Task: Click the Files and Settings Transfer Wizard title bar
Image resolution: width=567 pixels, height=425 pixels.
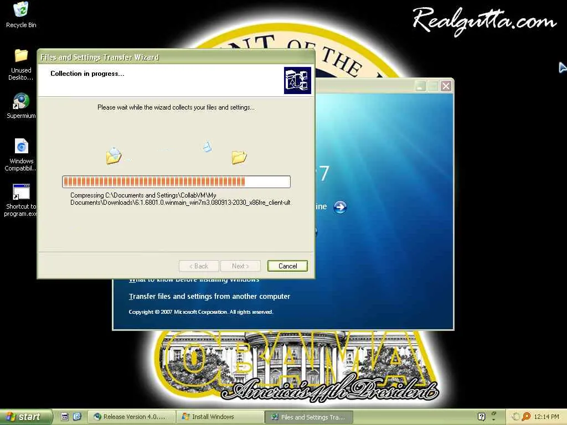Action: (x=176, y=57)
